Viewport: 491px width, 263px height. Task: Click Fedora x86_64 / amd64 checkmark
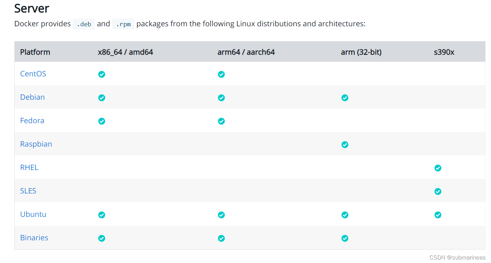pyautogui.click(x=102, y=121)
